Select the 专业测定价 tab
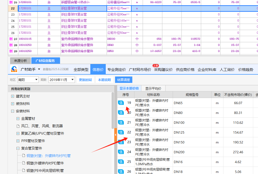Image resolution: width=258 pixels, height=174 pixels. coord(116,70)
